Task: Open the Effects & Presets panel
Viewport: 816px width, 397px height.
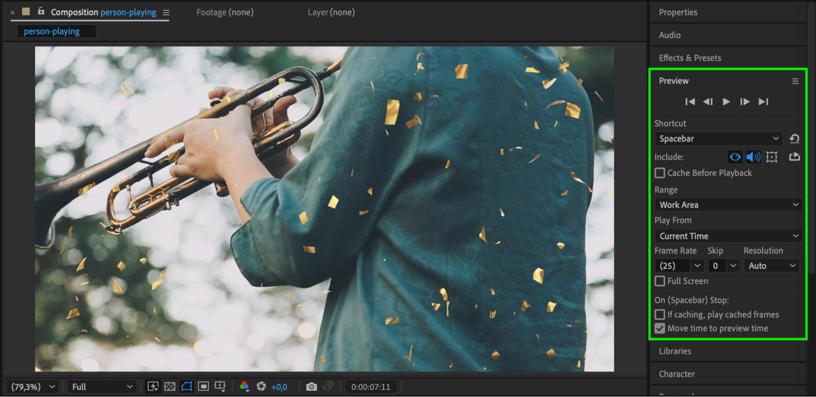Action: point(690,58)
